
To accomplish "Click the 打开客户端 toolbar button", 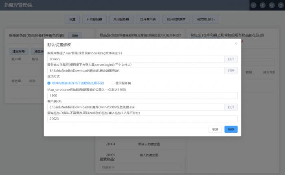I will pos(148,19).
